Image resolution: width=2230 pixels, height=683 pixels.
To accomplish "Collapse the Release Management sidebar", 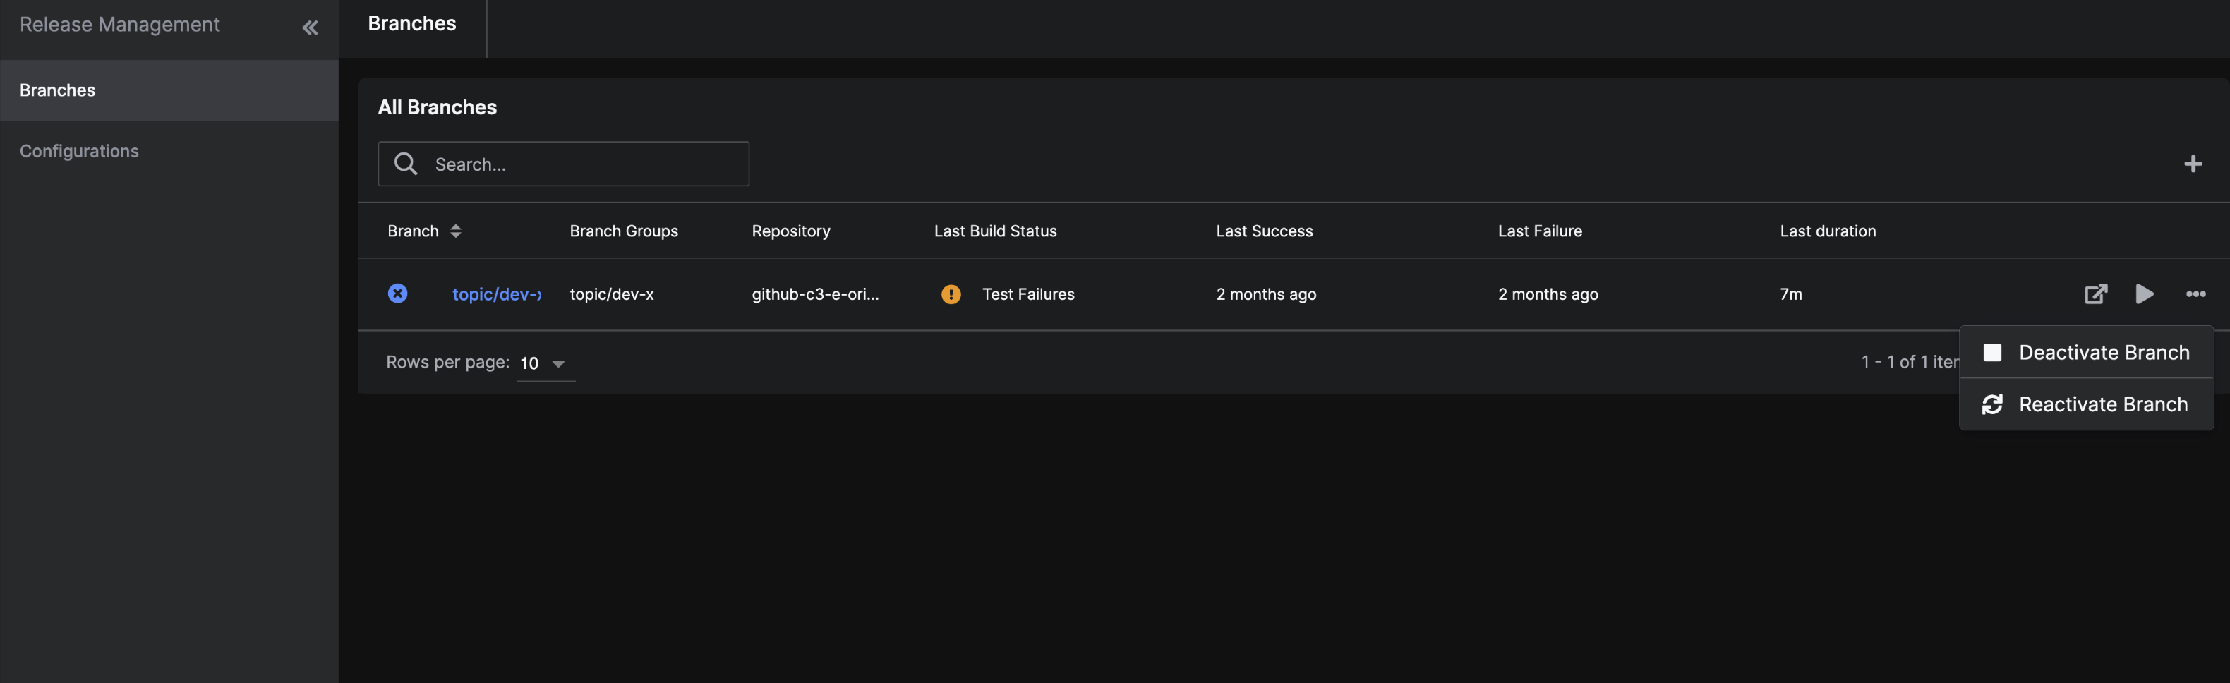I will [310, 28].
